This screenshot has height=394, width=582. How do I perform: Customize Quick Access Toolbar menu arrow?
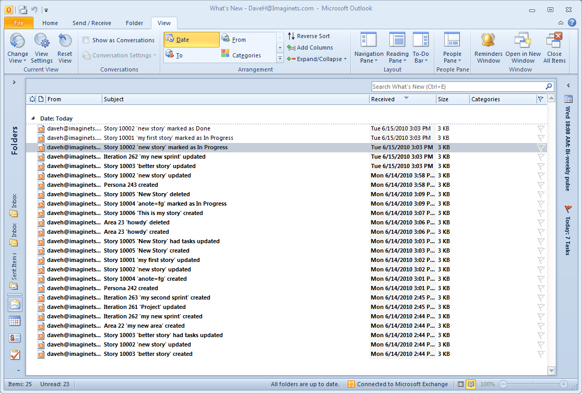(x=46, y=10)
